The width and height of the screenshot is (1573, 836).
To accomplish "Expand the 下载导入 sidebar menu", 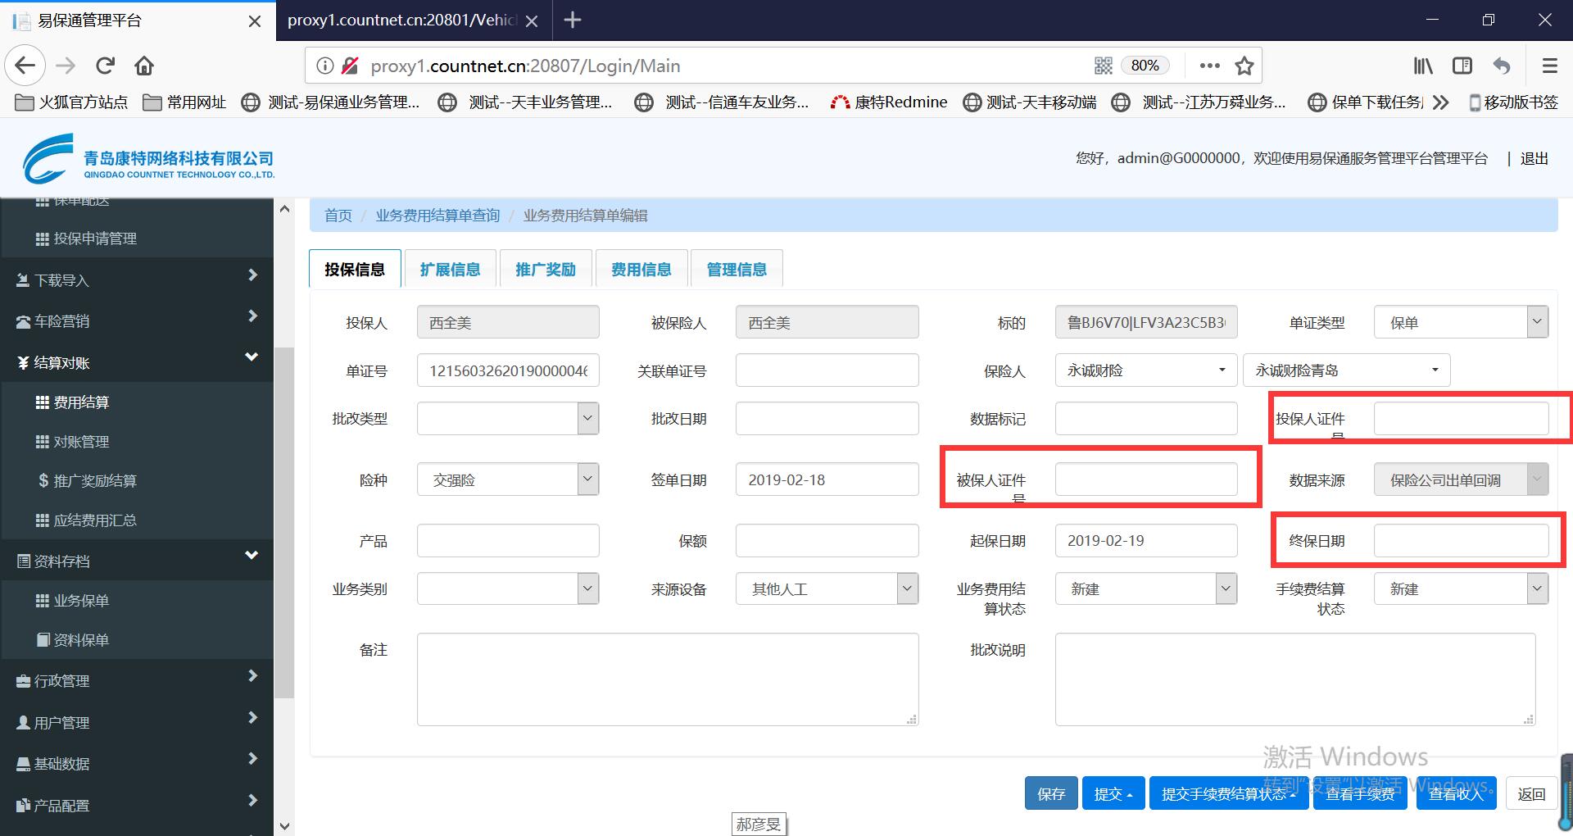I will 137,280.
